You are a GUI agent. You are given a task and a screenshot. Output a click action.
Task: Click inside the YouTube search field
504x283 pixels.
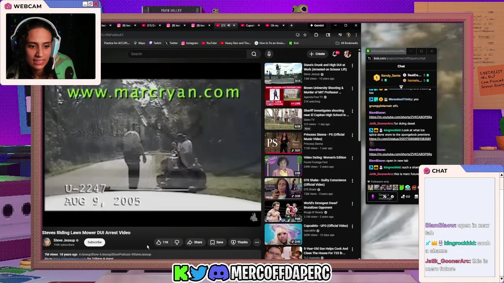coord(188,54)
